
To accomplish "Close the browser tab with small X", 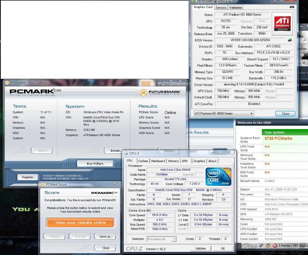I will pos(304,63).
